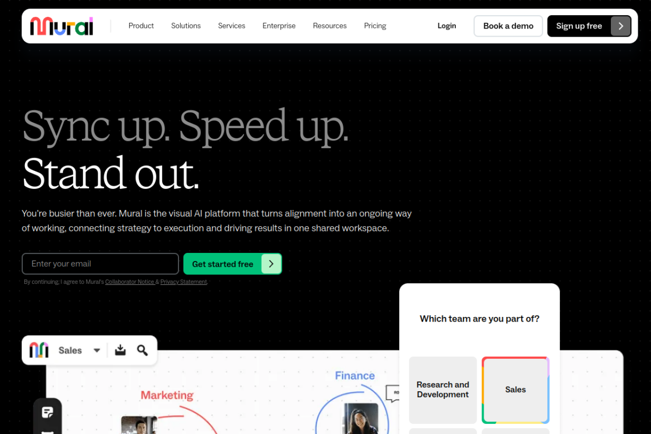Click the Book a demo button
Image resolution: width=651 pixels, height=434 pixels.
tap(508, 26)
